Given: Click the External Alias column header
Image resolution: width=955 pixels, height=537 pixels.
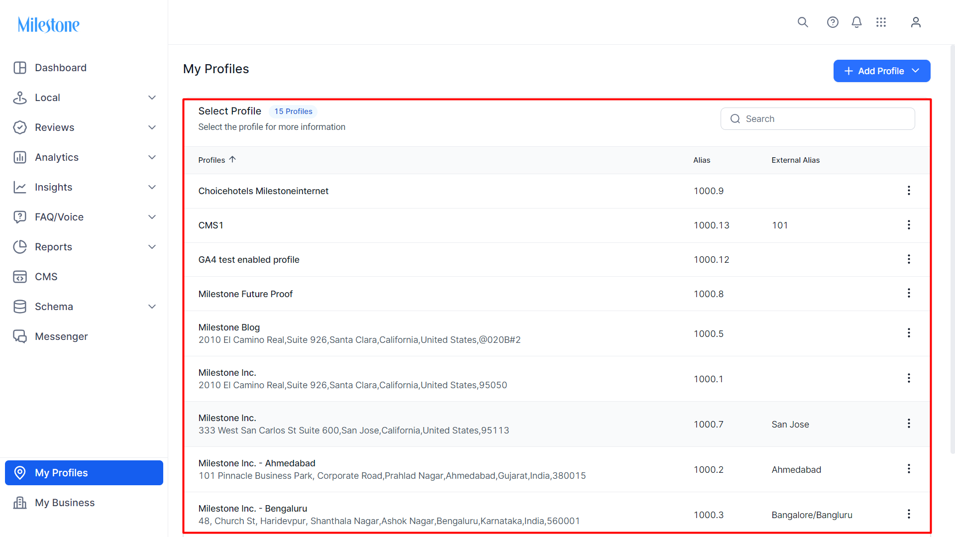Looking at the screenshot, I should point(795,160).
